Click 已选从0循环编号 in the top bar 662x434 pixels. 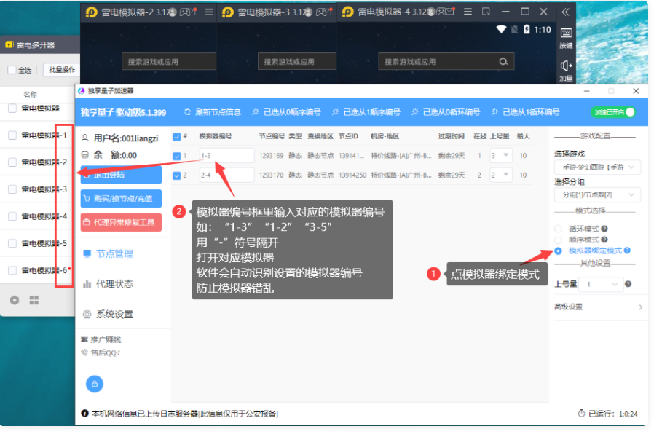[446, 112]
